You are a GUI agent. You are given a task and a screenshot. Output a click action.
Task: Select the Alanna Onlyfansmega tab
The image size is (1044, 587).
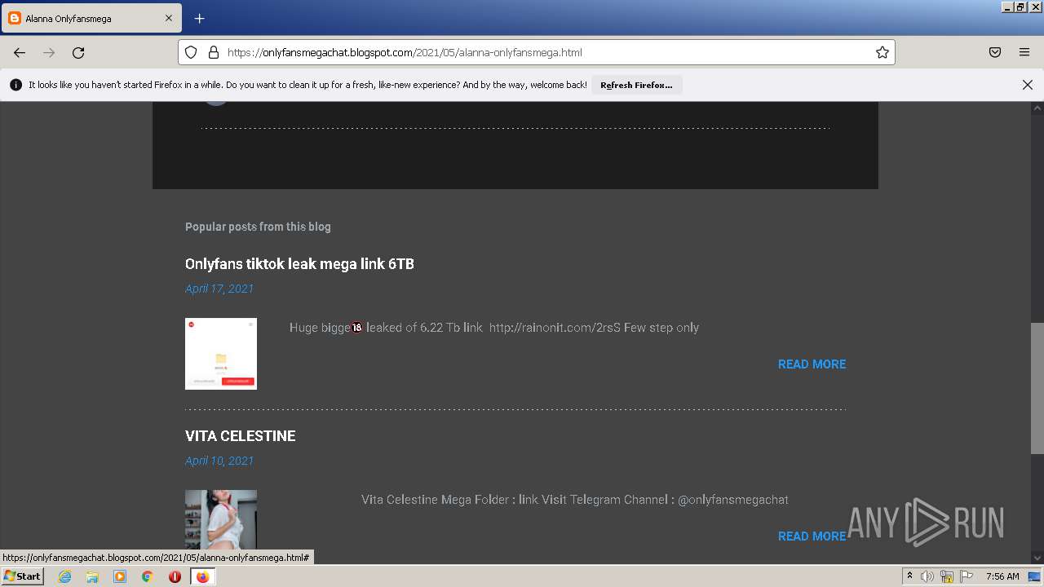(91, 18)
